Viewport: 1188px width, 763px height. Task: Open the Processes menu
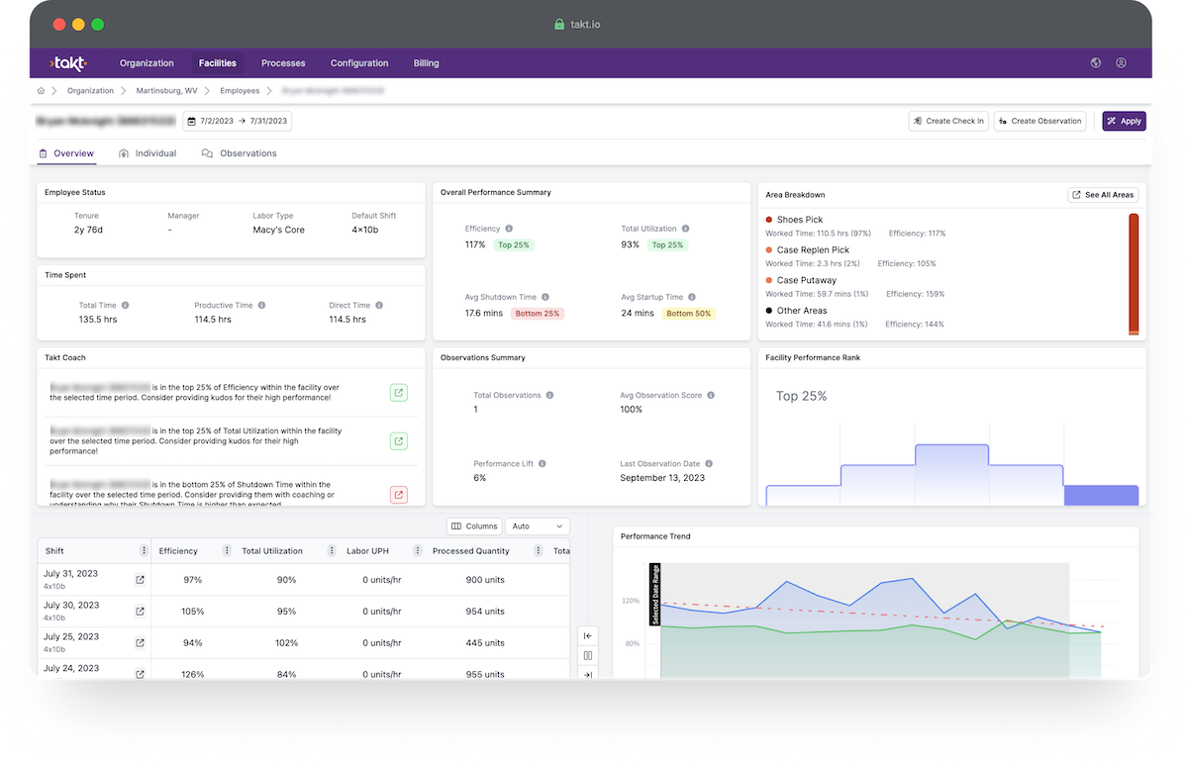point(283,63)
